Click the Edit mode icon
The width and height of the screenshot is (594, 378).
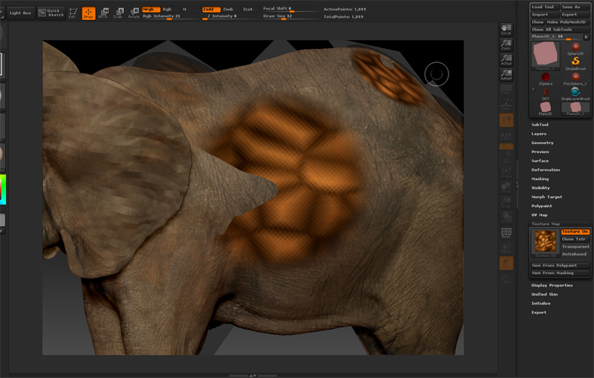pos(73,13)
